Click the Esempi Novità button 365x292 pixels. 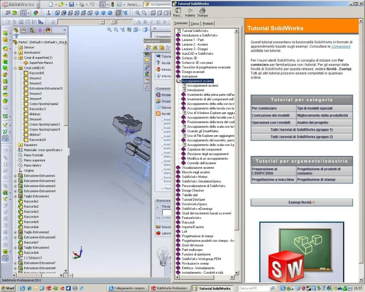pos(302,203)
